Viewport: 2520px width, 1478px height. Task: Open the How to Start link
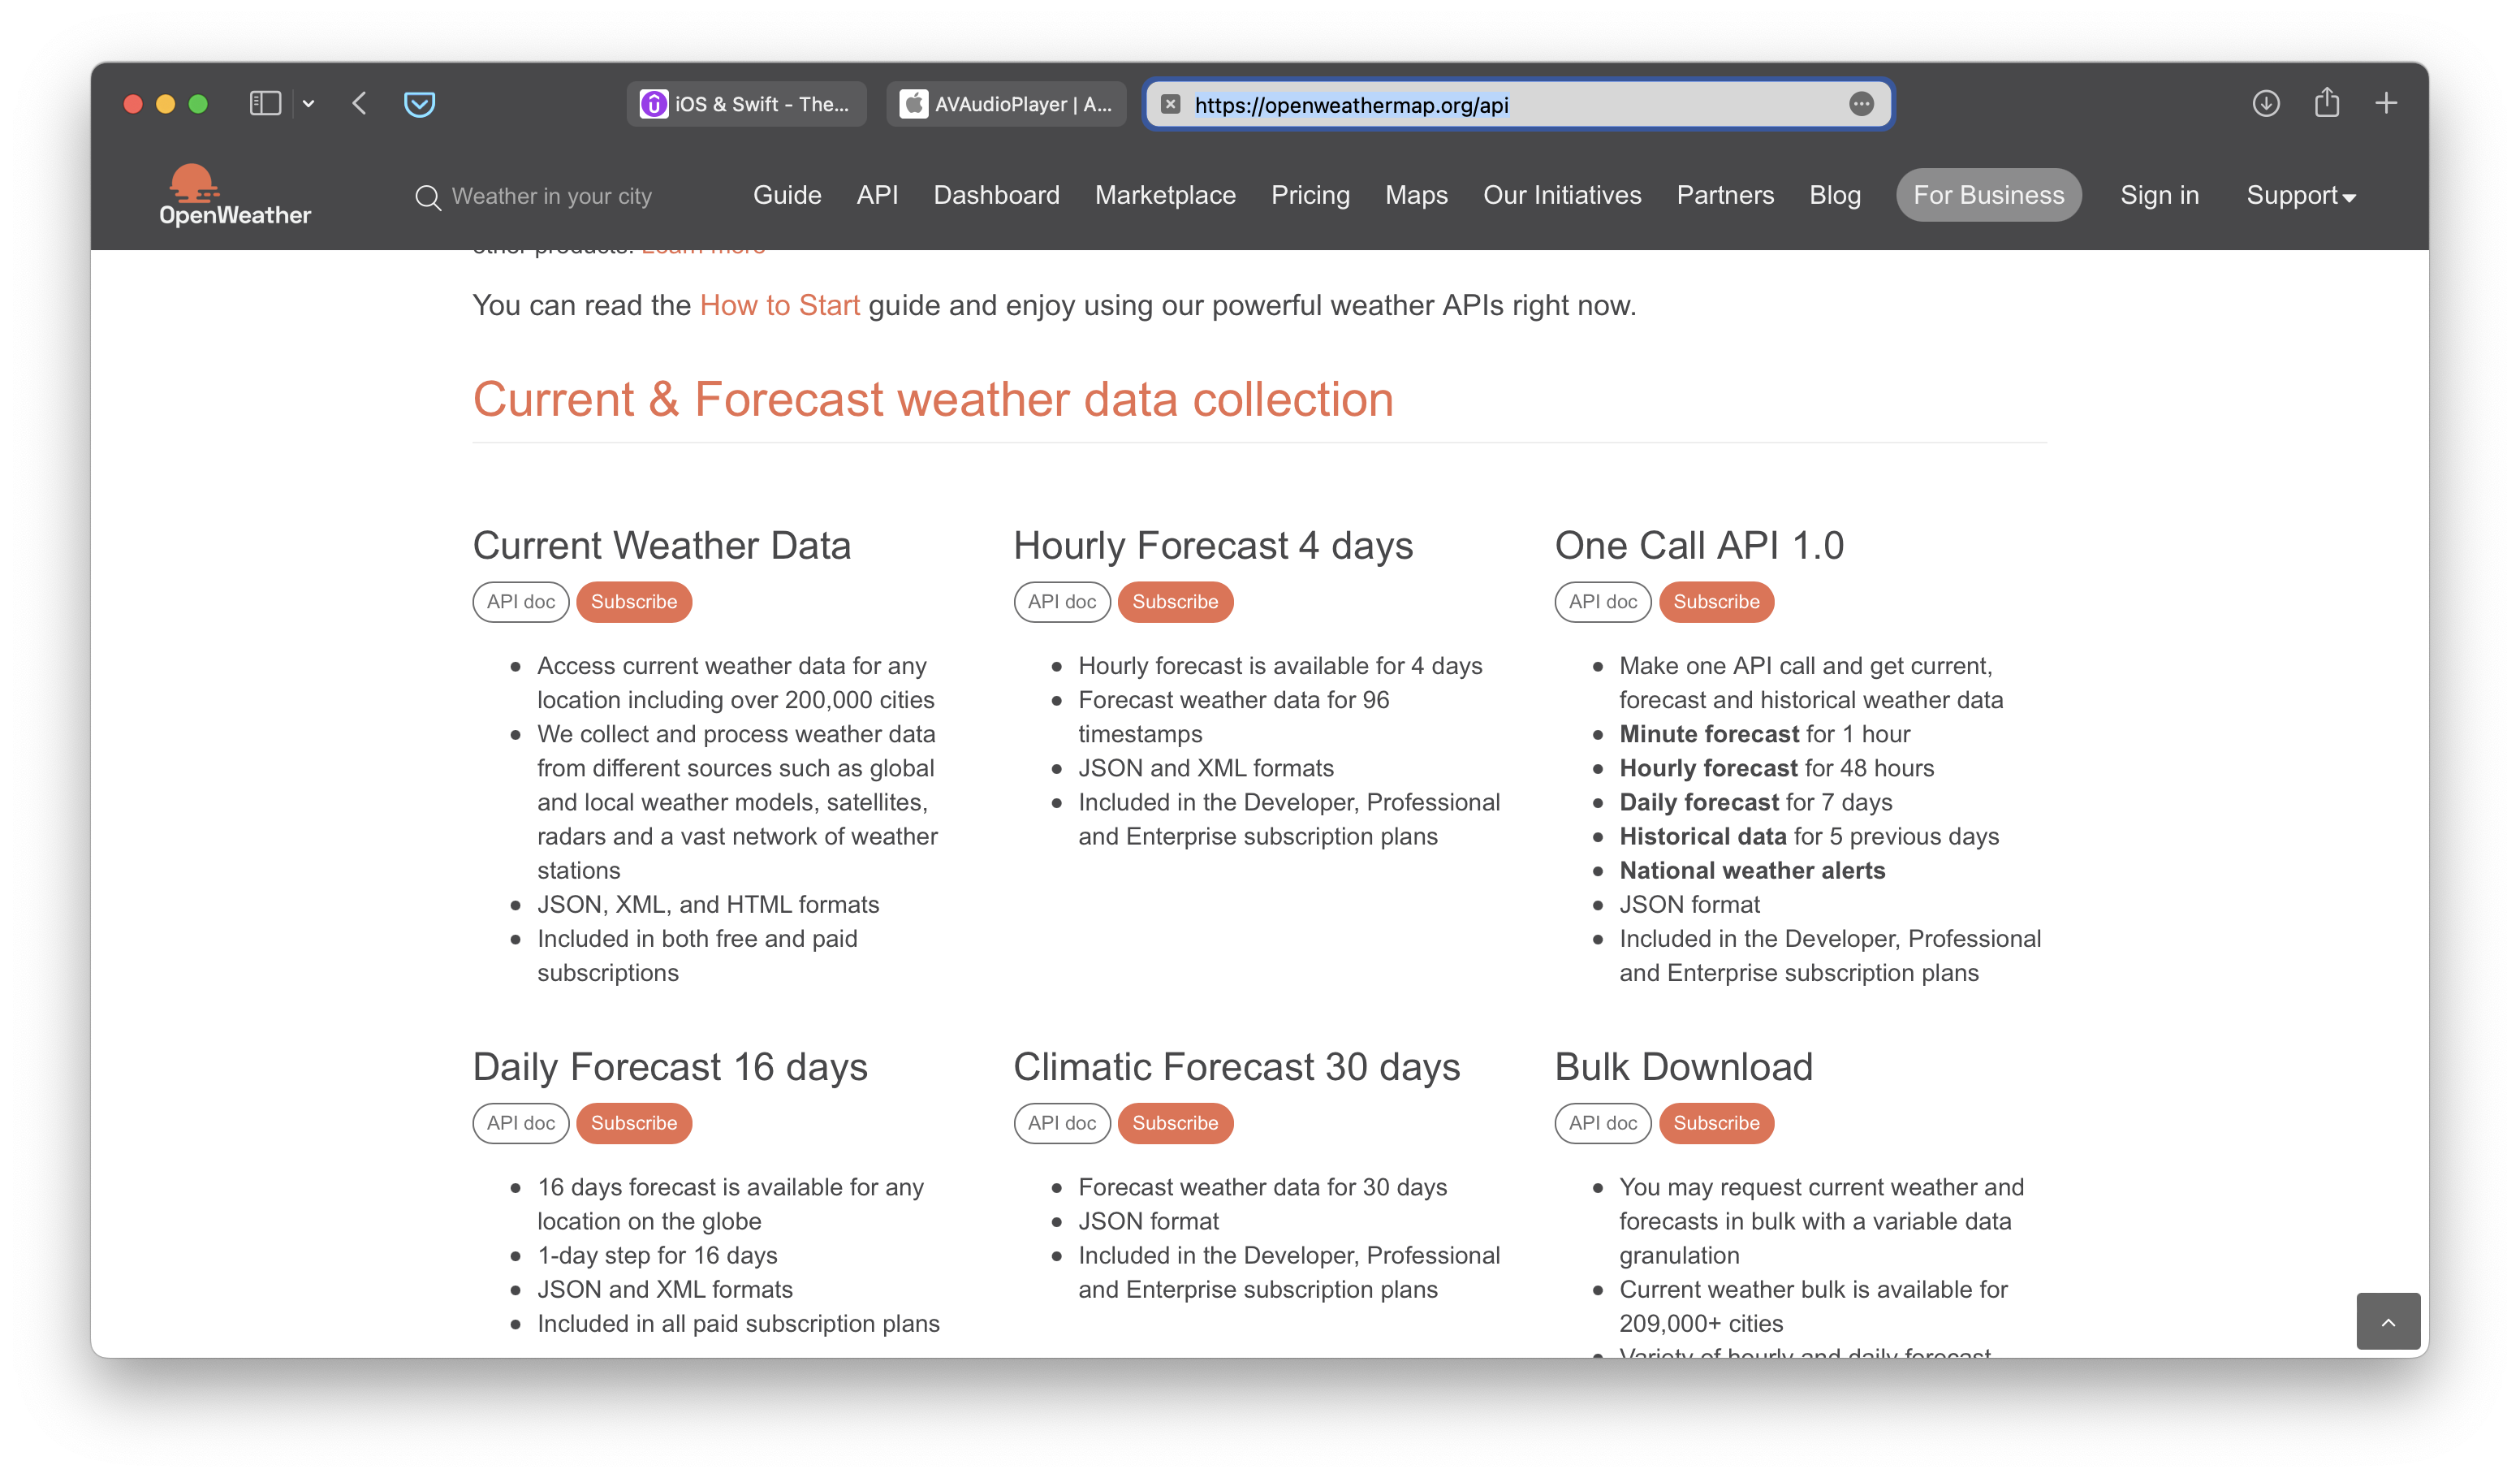pos(779,305)
